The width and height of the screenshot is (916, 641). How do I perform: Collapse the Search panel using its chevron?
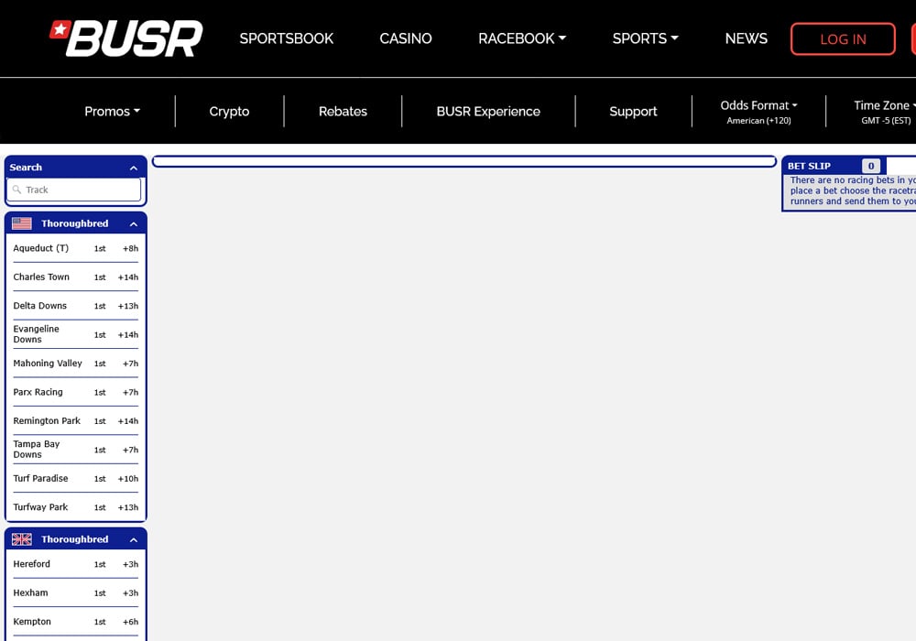(134, 168)
